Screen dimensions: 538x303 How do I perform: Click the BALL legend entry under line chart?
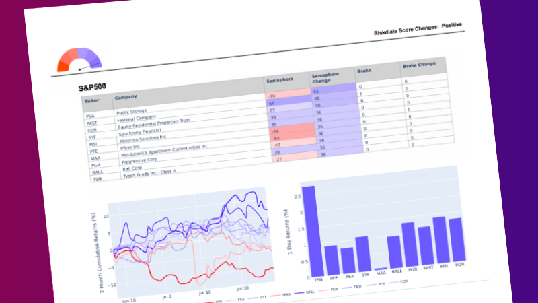[305, 292]
